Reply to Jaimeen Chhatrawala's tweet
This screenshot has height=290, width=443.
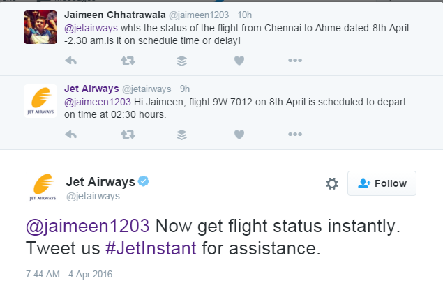coord(70,61)
